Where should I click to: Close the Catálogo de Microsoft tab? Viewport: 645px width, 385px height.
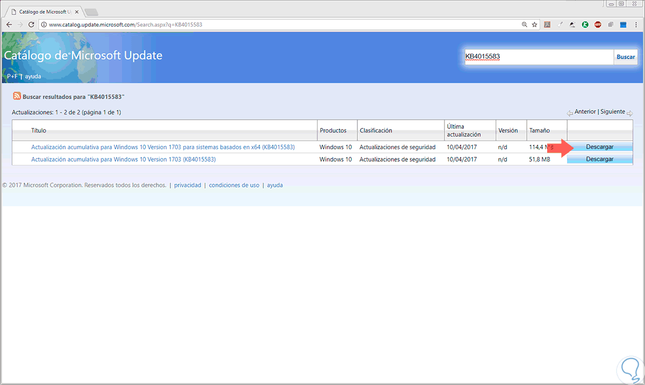(77, 11)
